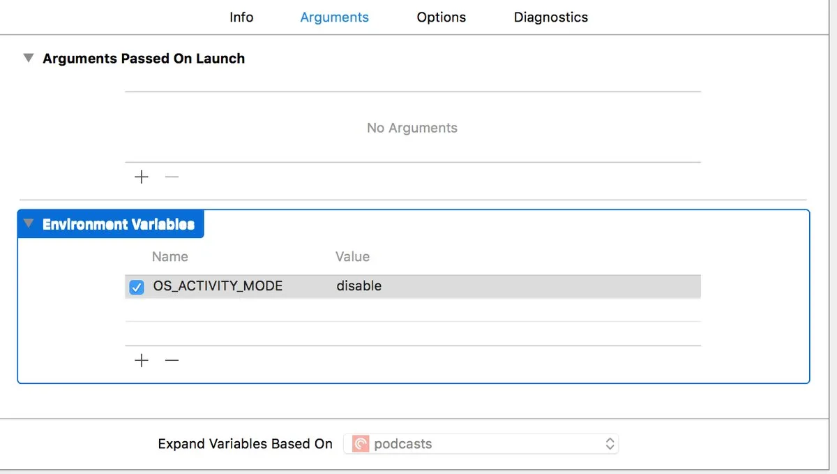Collapse the Environment Variables disclosure triangle

(x=29, y=223)
